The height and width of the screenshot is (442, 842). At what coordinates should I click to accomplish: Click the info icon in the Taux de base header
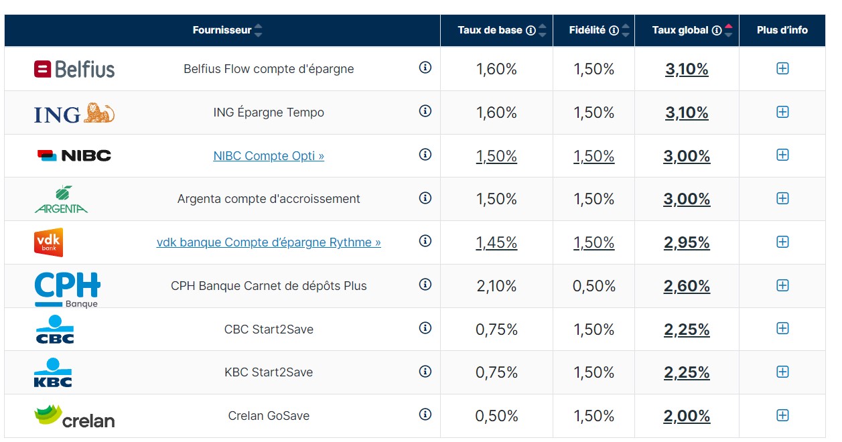[531, 30]
